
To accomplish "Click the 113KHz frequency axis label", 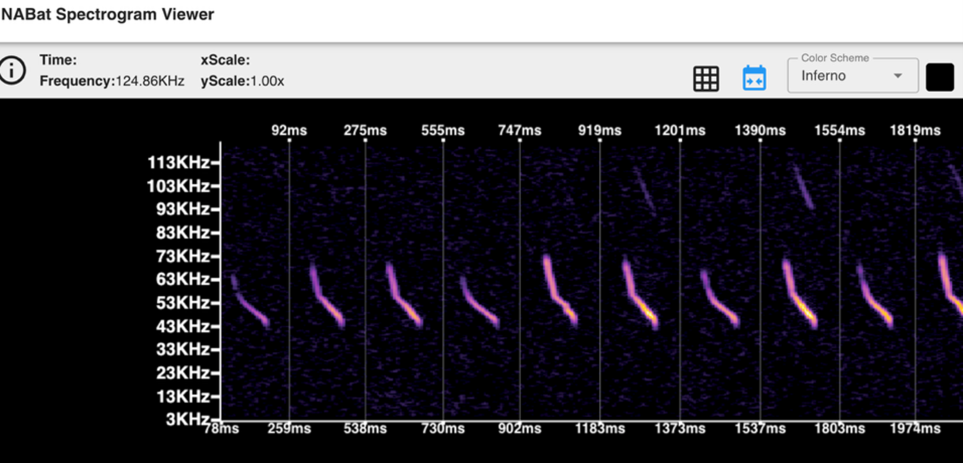I will (x=179, y=163).
